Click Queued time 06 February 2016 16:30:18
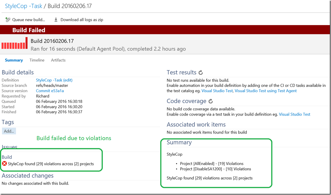 pos(59,101)
